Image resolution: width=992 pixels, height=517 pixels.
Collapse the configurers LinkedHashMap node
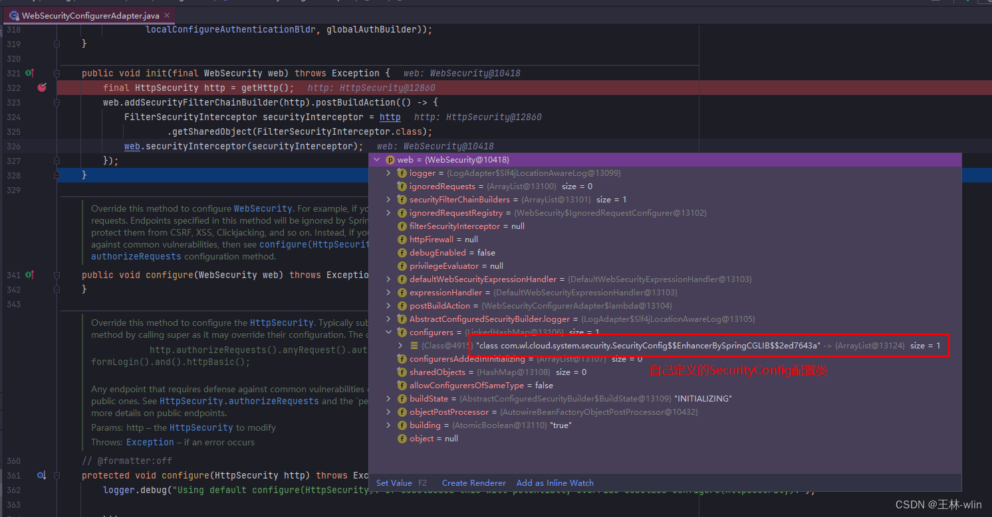click(389, 332)
